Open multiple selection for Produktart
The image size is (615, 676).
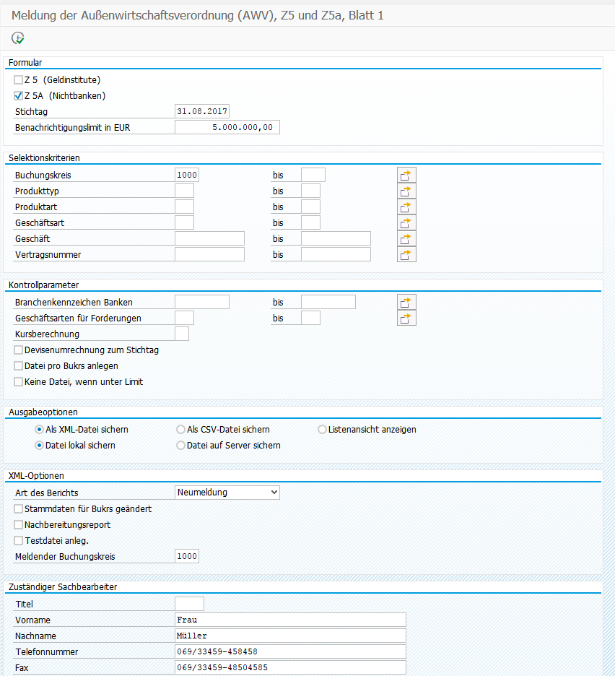pyautogui.click(x=406, y=207)
